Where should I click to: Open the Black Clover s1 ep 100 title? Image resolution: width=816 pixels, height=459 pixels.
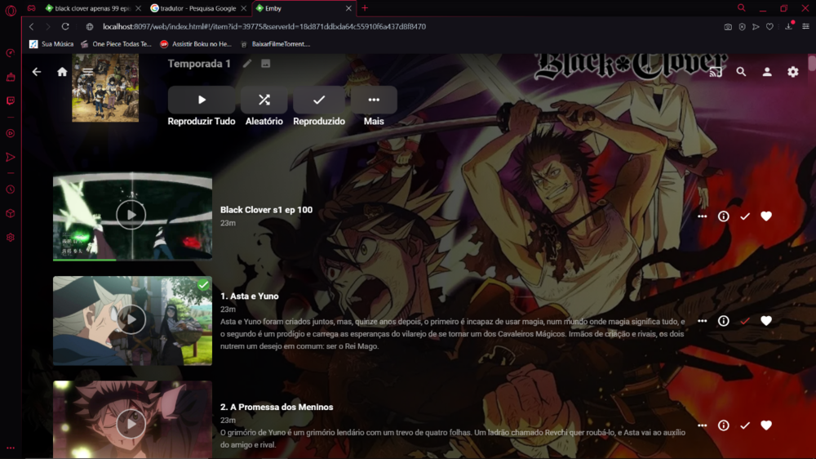[x=267, y=210]
